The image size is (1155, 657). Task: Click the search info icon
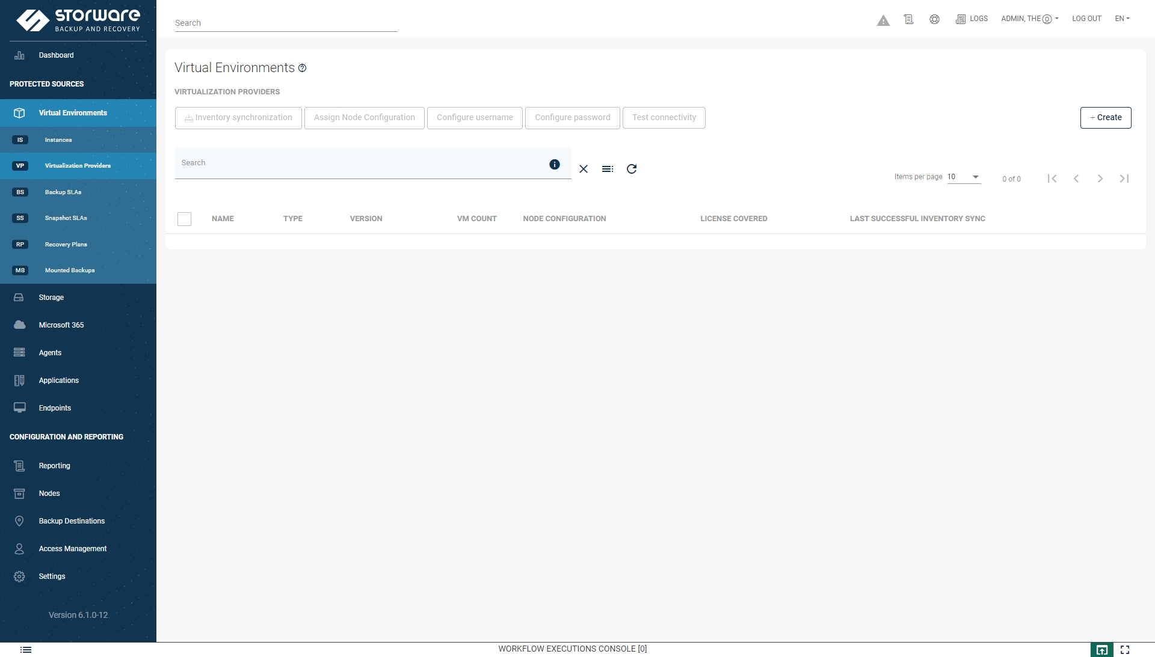[x=555, y=164]
